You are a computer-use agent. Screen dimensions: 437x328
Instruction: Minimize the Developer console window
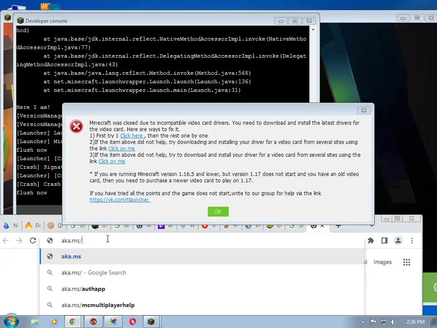(281, 21)
